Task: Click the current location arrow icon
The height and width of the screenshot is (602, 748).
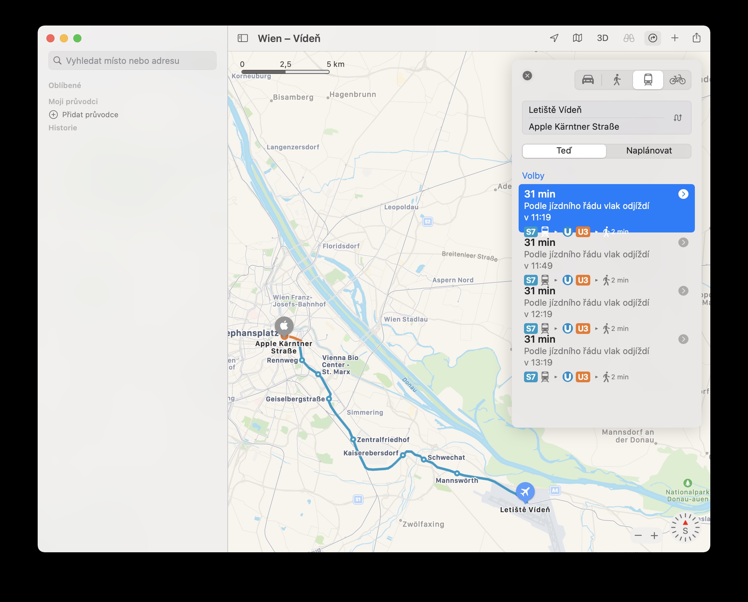Action: (x=554, y=38)
